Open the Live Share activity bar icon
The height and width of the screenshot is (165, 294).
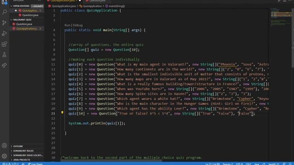(x=4, y=65)
